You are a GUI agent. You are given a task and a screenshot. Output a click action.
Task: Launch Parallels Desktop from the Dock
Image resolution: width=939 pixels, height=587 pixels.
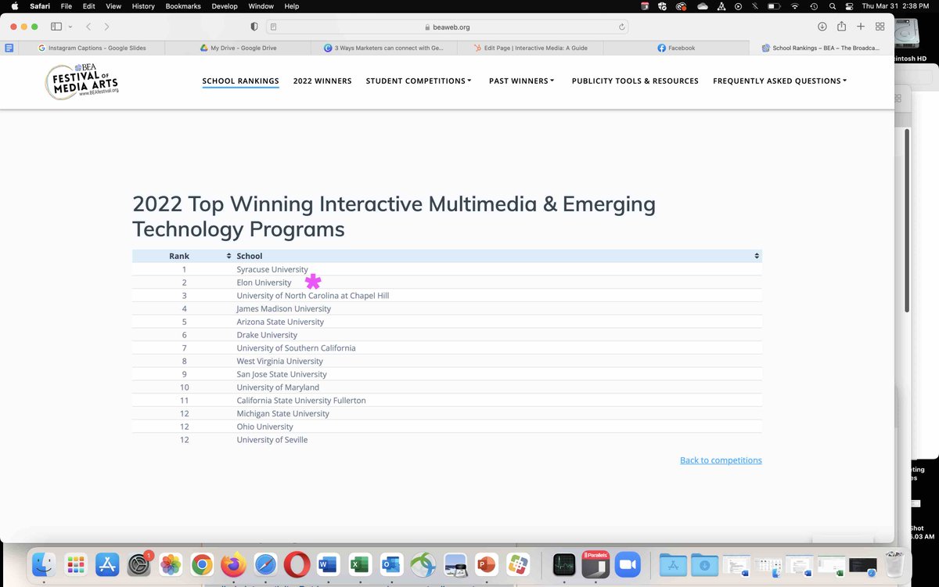(595, 564)
